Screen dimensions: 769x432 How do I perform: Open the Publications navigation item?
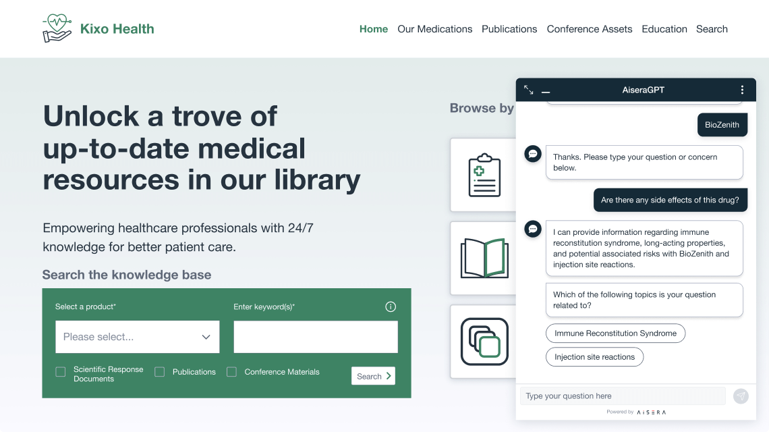click(509, 29)
